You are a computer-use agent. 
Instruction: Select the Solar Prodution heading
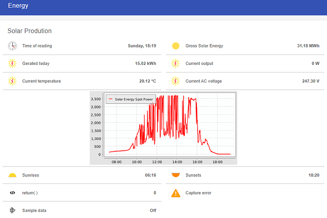tap(29, 31)
